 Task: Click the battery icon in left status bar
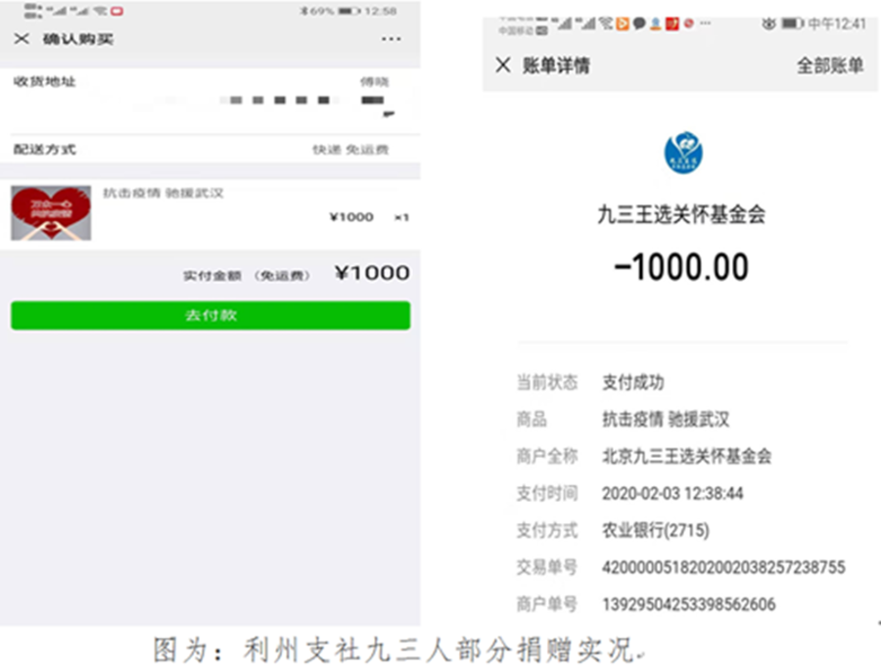(x=348, y=11)
